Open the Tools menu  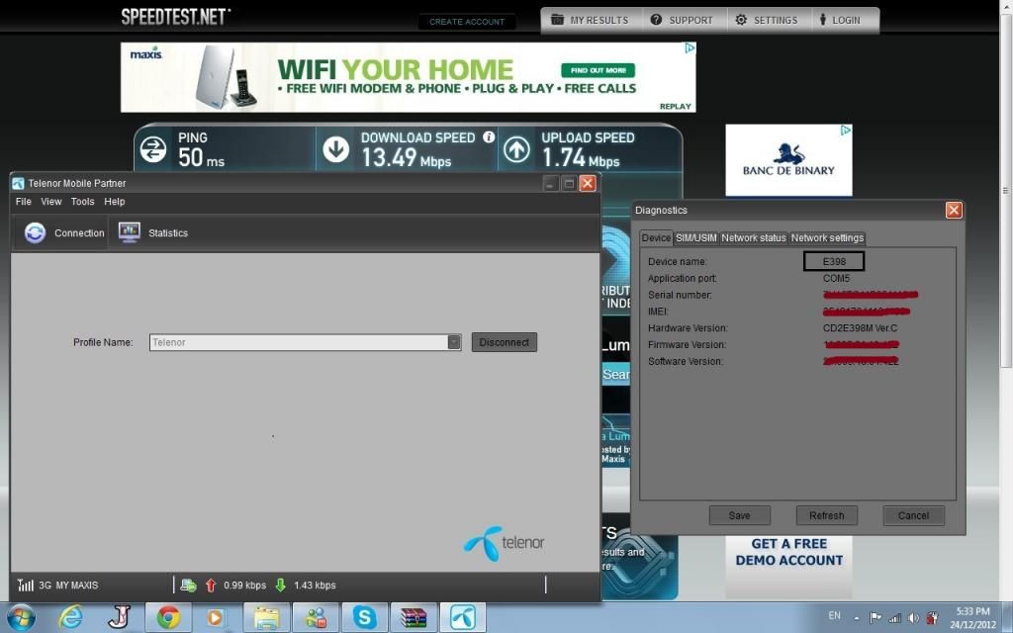[83, 202]
